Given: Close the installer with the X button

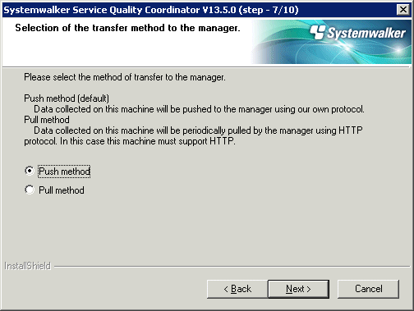Looking at the screenshot, I should click(403, 10).
